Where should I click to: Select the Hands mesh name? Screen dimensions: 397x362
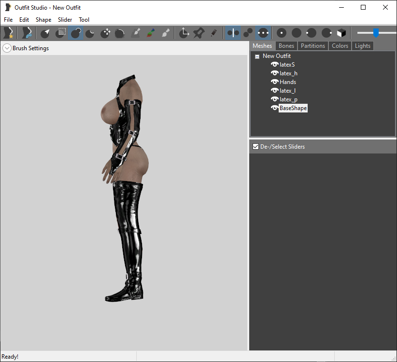tap(288, 82)
